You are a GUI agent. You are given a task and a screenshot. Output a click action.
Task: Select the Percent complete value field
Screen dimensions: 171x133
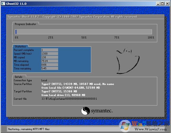pos(49,50)
